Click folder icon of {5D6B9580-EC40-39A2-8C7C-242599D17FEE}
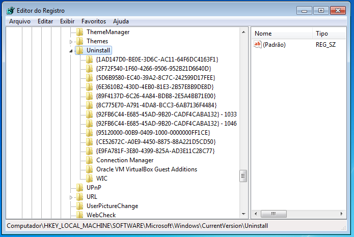Image resolution: width=354 pixels, height=237 pixels. (x=90, y=78)
